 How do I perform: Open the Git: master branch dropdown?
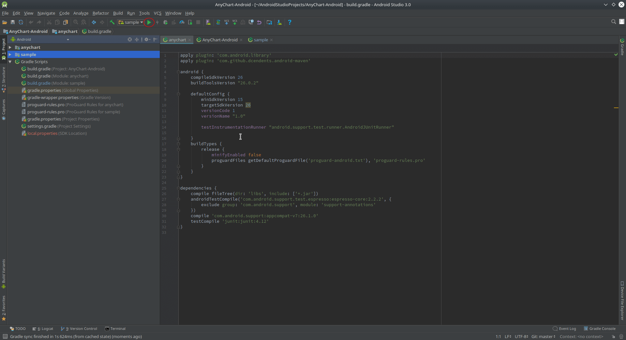tap(543, 337)
